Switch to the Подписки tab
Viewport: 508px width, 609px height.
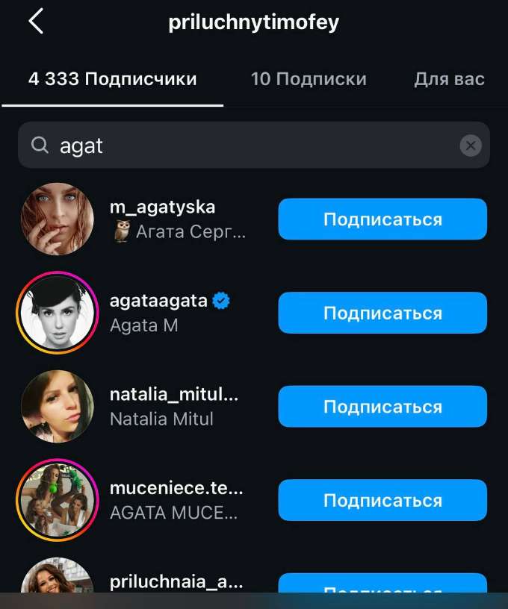tap(309, 79)
